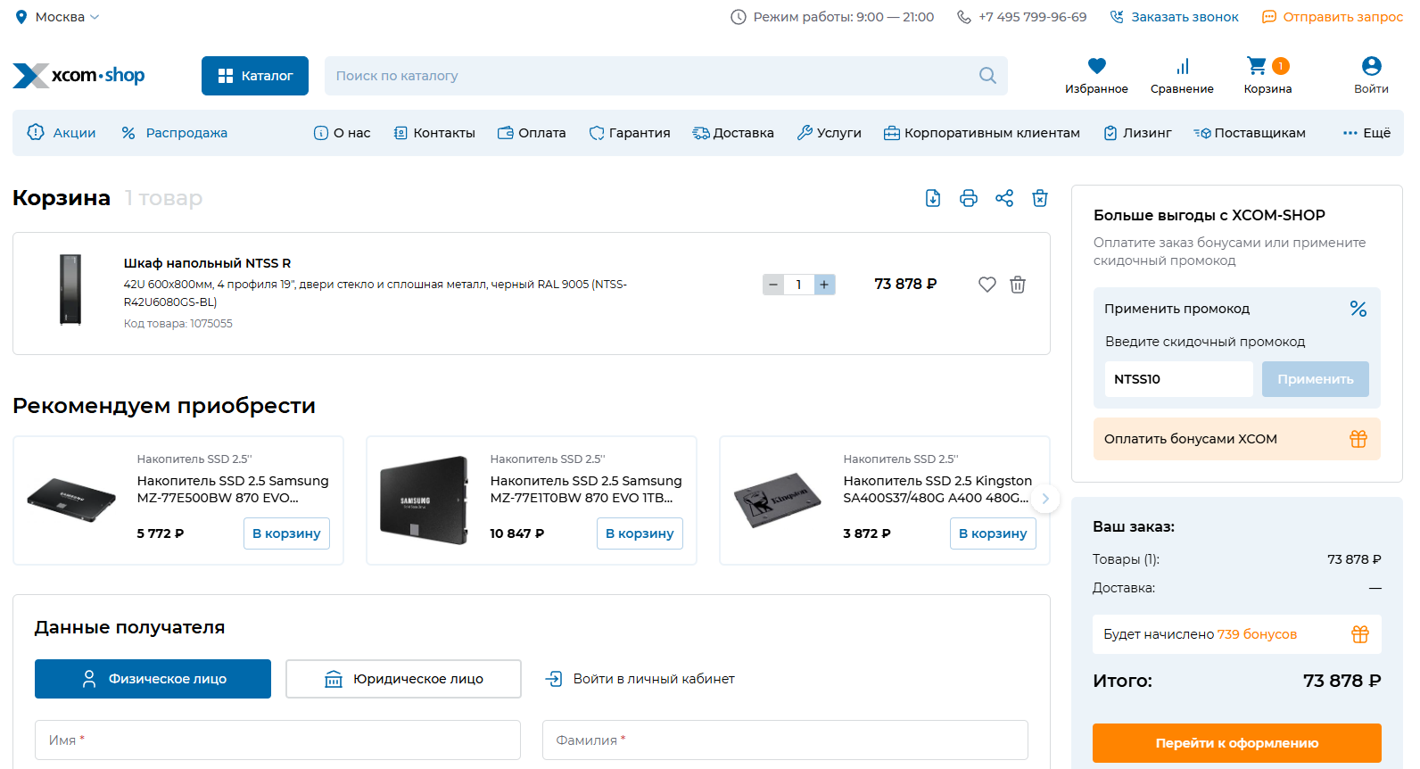Viewport: 1420px width, 769px height.
Task: Click the Имя input field
Action: point(277,740)
